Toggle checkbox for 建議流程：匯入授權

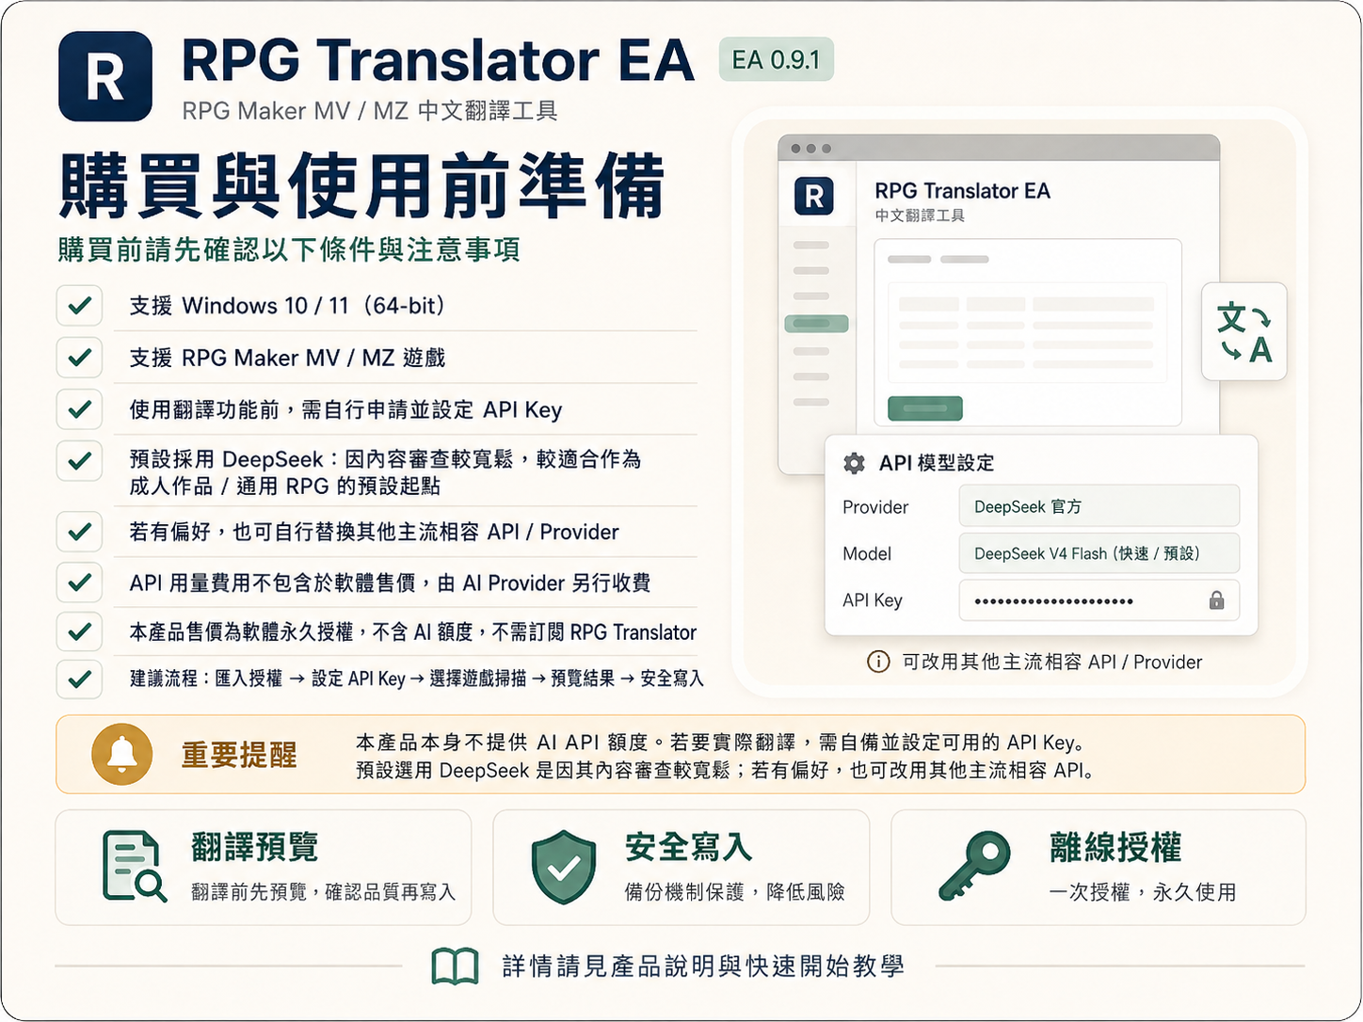[x=79, y=679]
